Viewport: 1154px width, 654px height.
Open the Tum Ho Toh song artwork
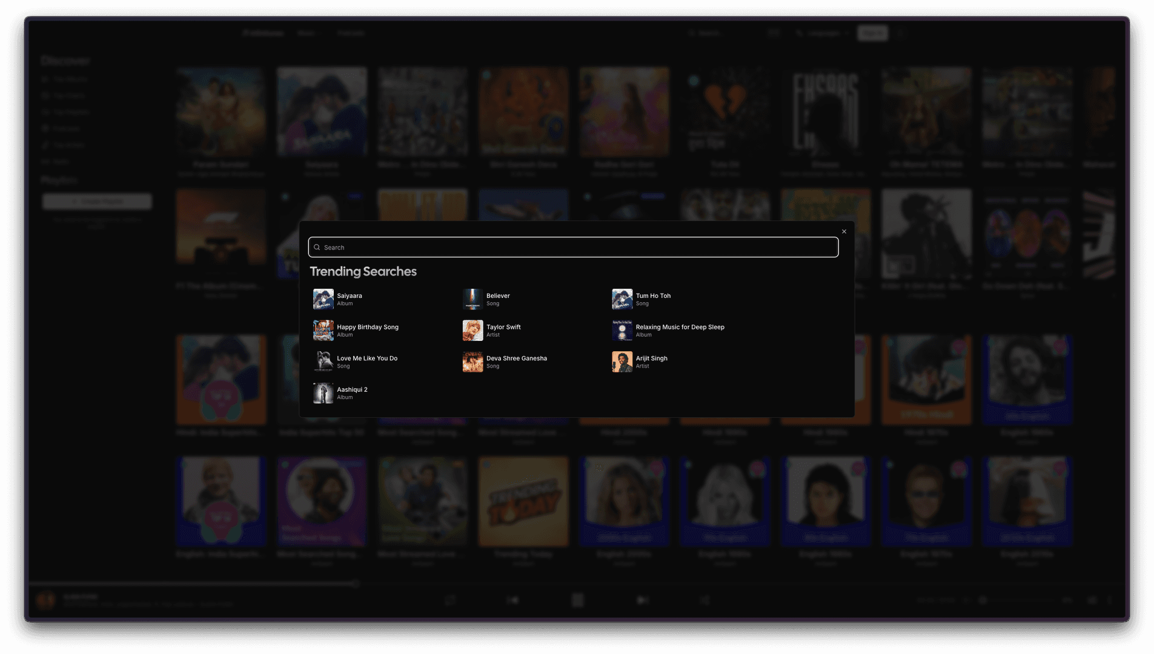[622, 299]
